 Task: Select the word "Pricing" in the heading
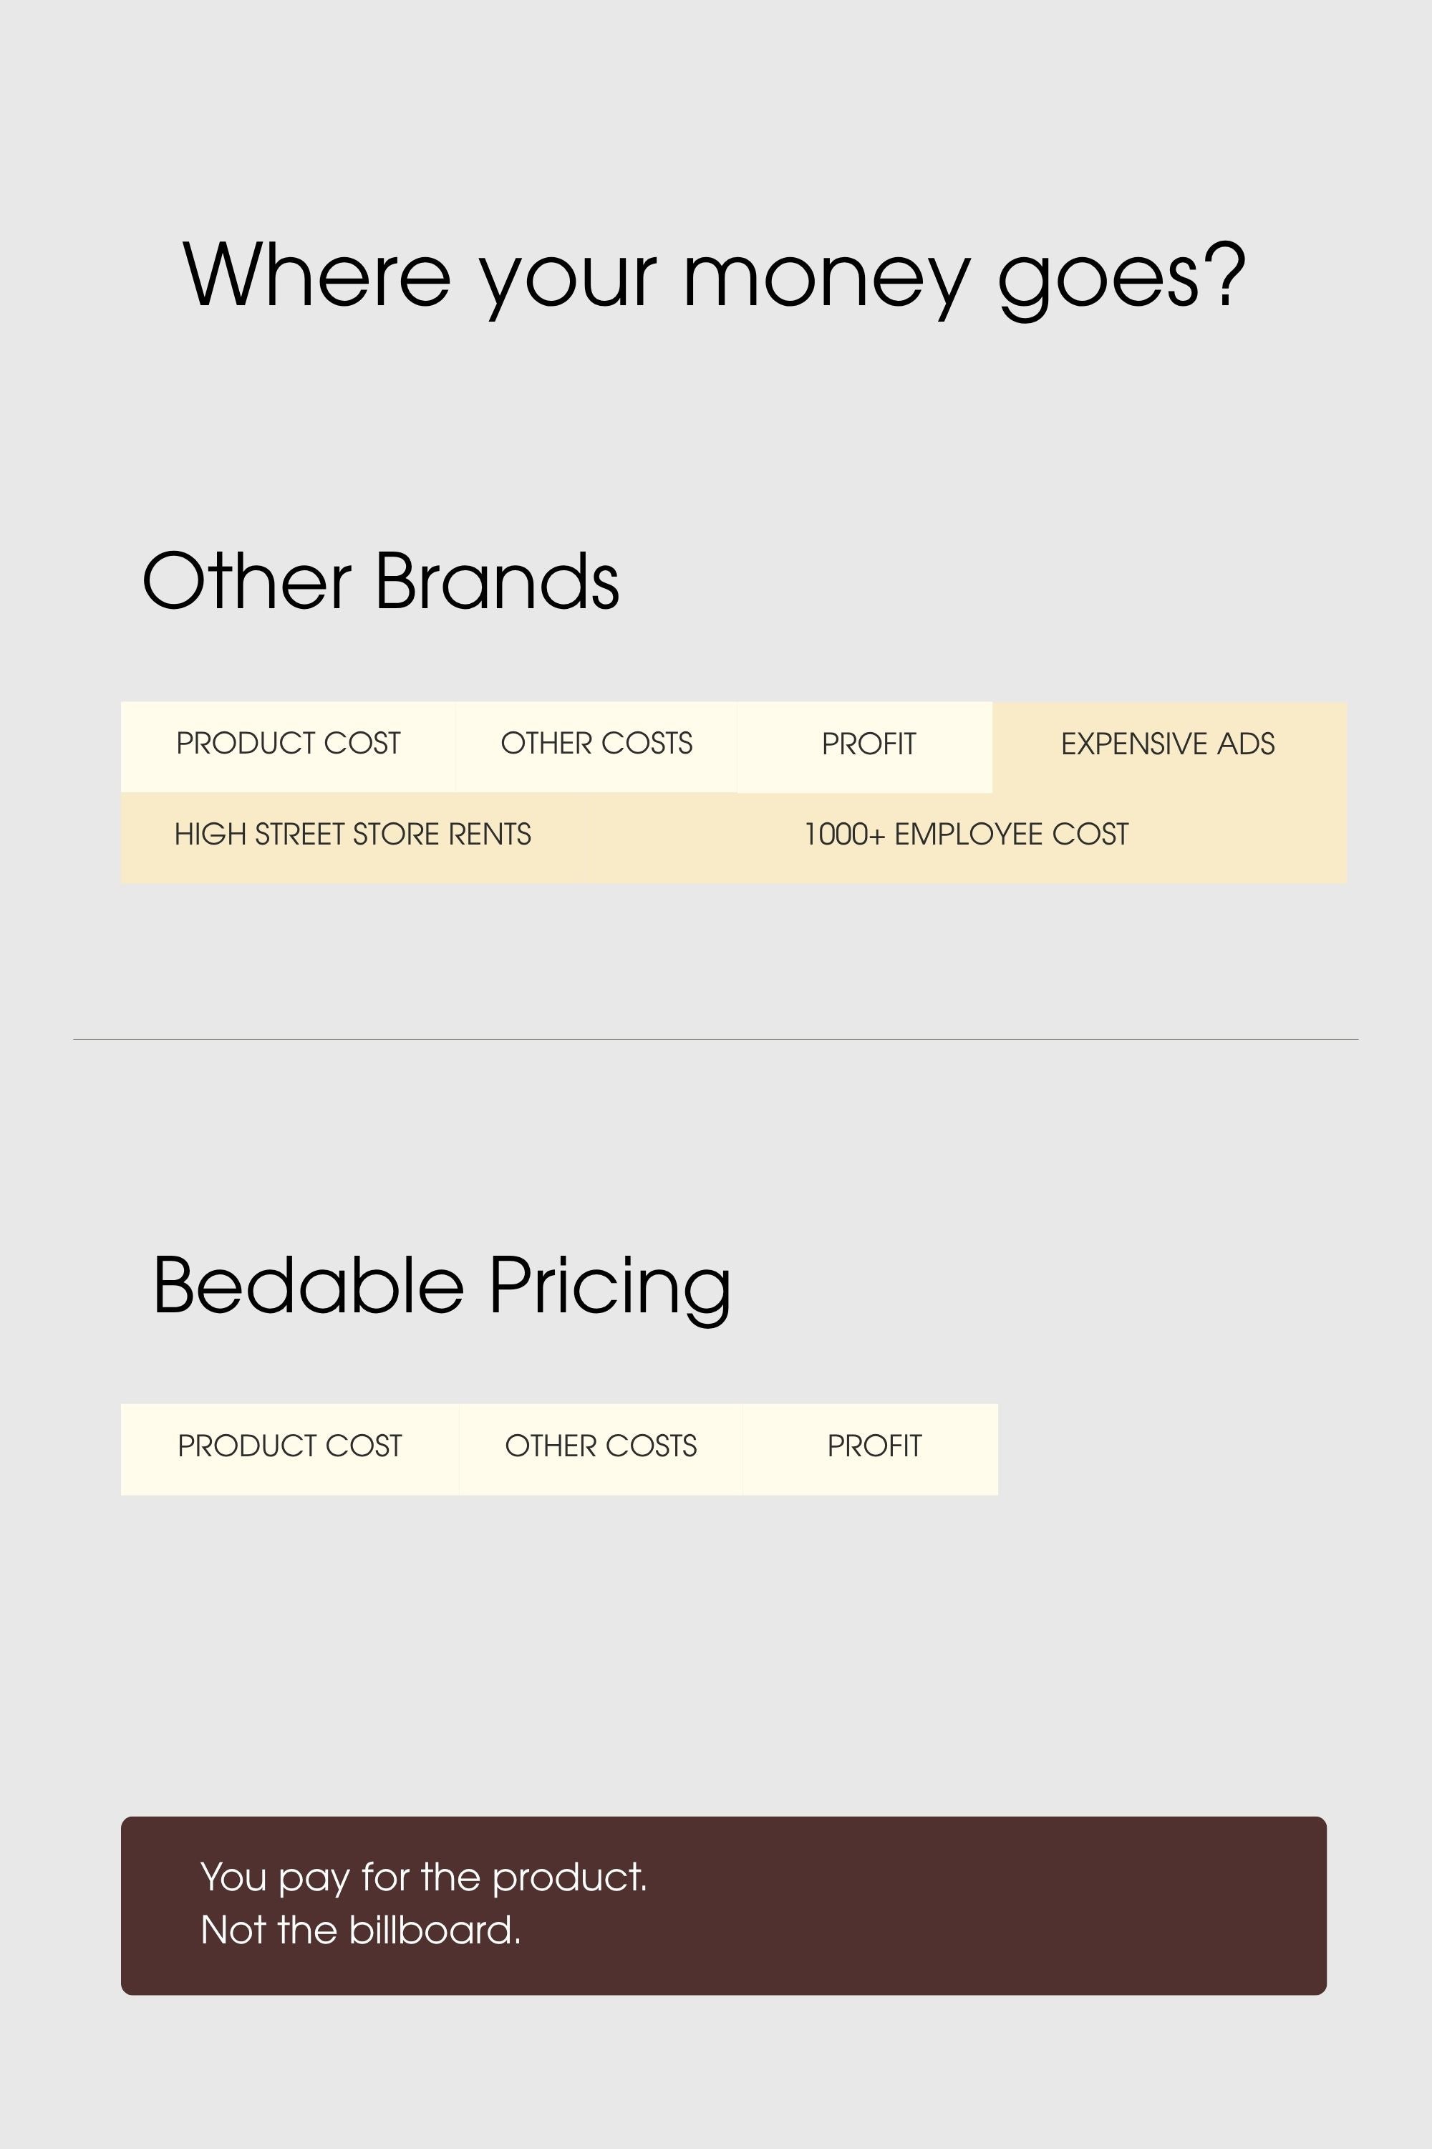[x=611, y=1288]
